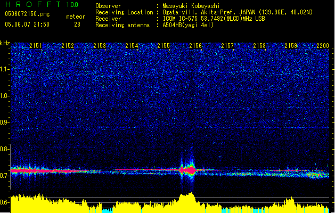Click the 'meteor' label
This screenshot has height=213, width=335.
pos(76,17)
